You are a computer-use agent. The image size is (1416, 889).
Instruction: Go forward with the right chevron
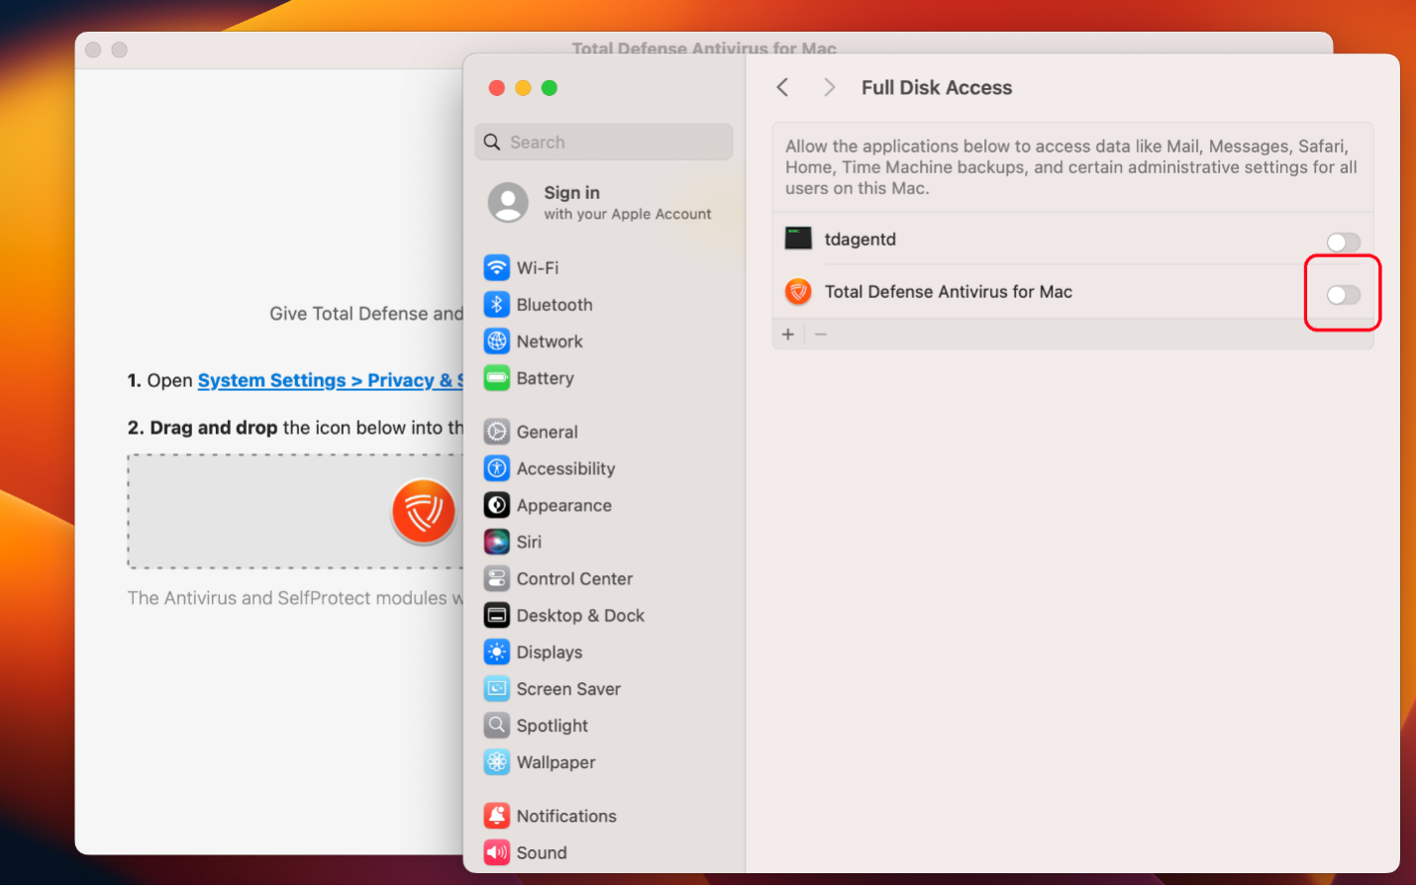click(830, 87)
